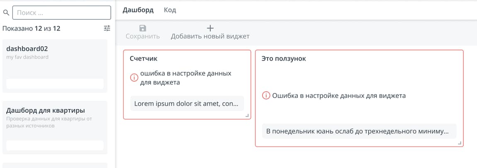Click error info icon in Счетчик widget
This screenshot has width=477, height=168.
tap(134, 77)
